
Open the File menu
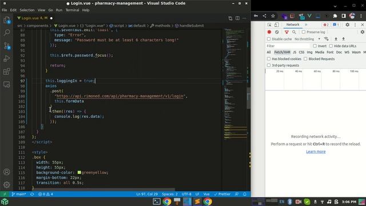pyautogui.click(x=5, y=10)
